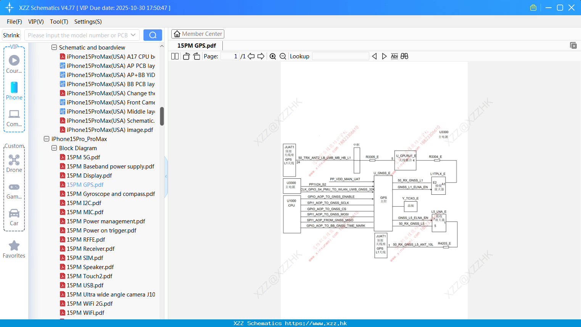The width and height of the screenshot is (581, 327).
Task: Open 15PM RFFE.pdf
Action: coord(86,239)
